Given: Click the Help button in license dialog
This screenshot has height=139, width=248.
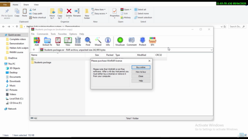Looking at the screenshot, I should (141, 81).
